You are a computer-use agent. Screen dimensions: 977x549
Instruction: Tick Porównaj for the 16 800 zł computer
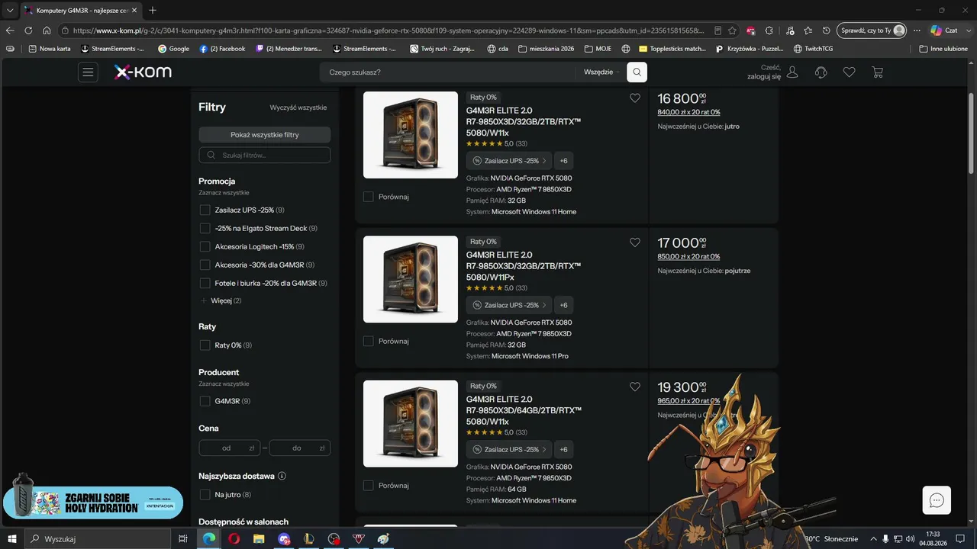tap(368, 197)
